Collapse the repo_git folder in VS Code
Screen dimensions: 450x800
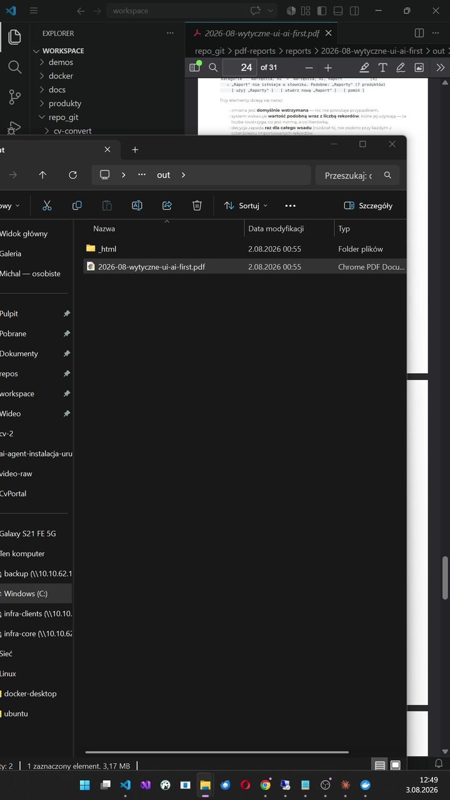point(63,117)
